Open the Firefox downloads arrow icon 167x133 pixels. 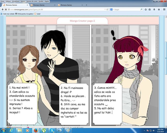tap(154, 9)
